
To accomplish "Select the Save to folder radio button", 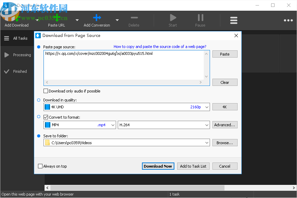I will tap(39, 136).
